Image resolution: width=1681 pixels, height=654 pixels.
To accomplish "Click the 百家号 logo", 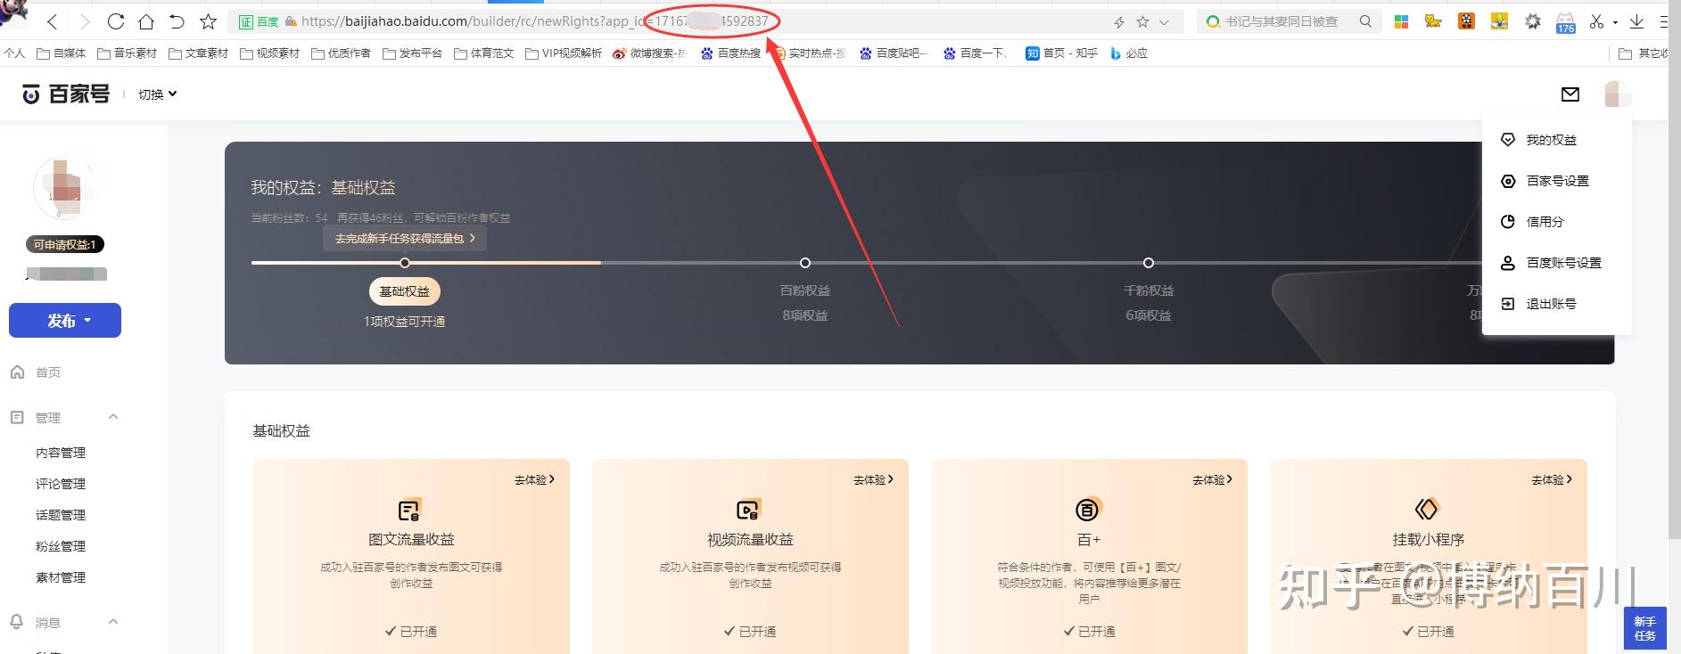I will [x=66, y=94].
